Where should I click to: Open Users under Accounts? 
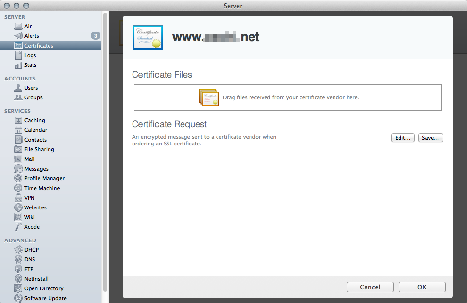(31, 88)
